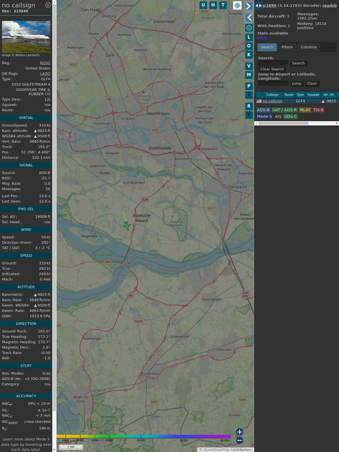Click the green aircraft icon on map
Image resolution: width=339 pixels, height=452 pixels.
click(x=127, y=226)
